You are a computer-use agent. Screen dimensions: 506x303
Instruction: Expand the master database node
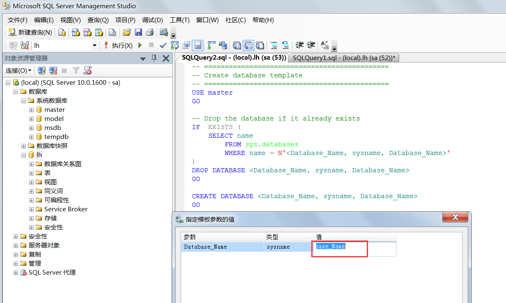(x=31, y=109)
